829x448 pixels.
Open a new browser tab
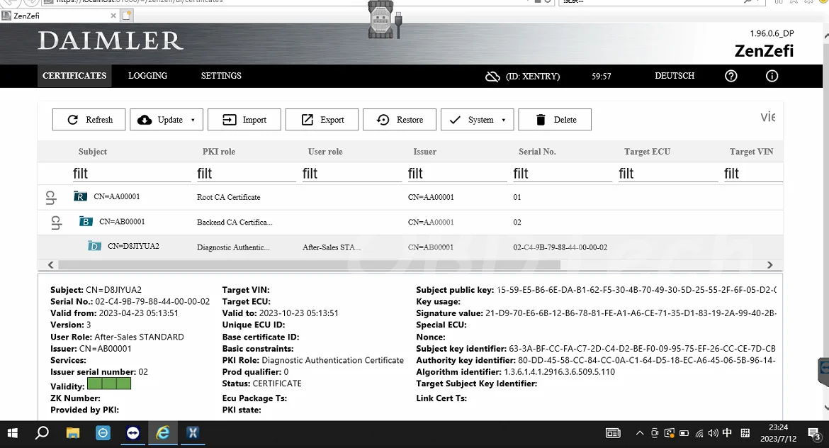pos(127,16)
